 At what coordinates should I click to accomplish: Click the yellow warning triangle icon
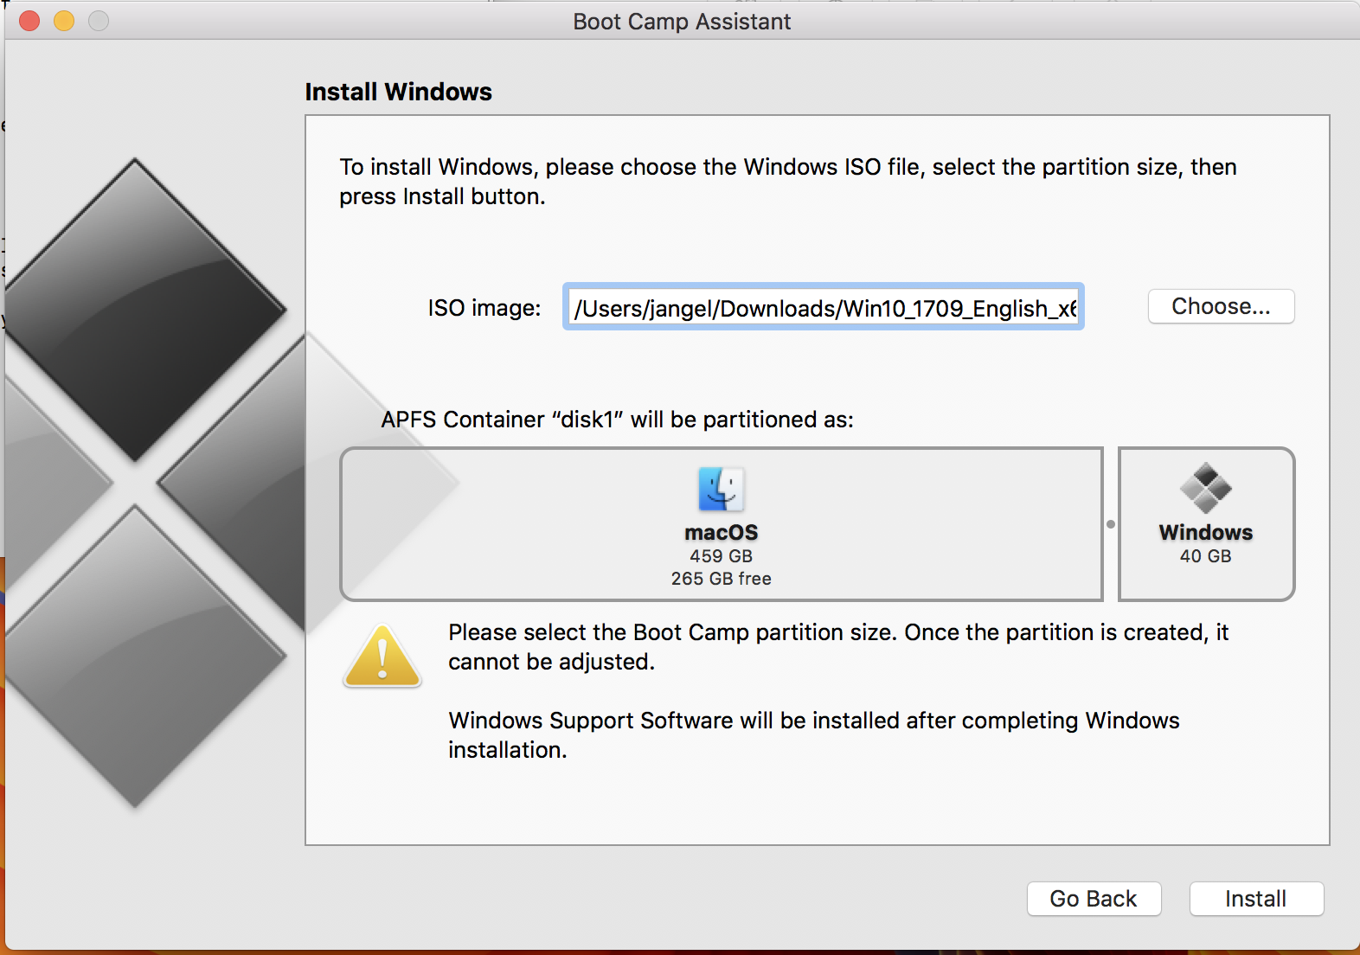point(382,657)
